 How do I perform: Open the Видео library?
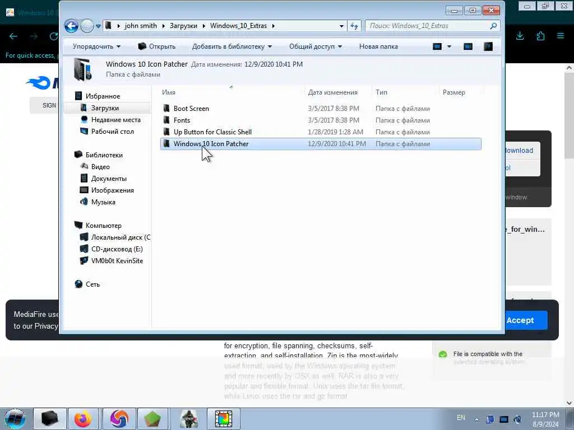point(100,167)
